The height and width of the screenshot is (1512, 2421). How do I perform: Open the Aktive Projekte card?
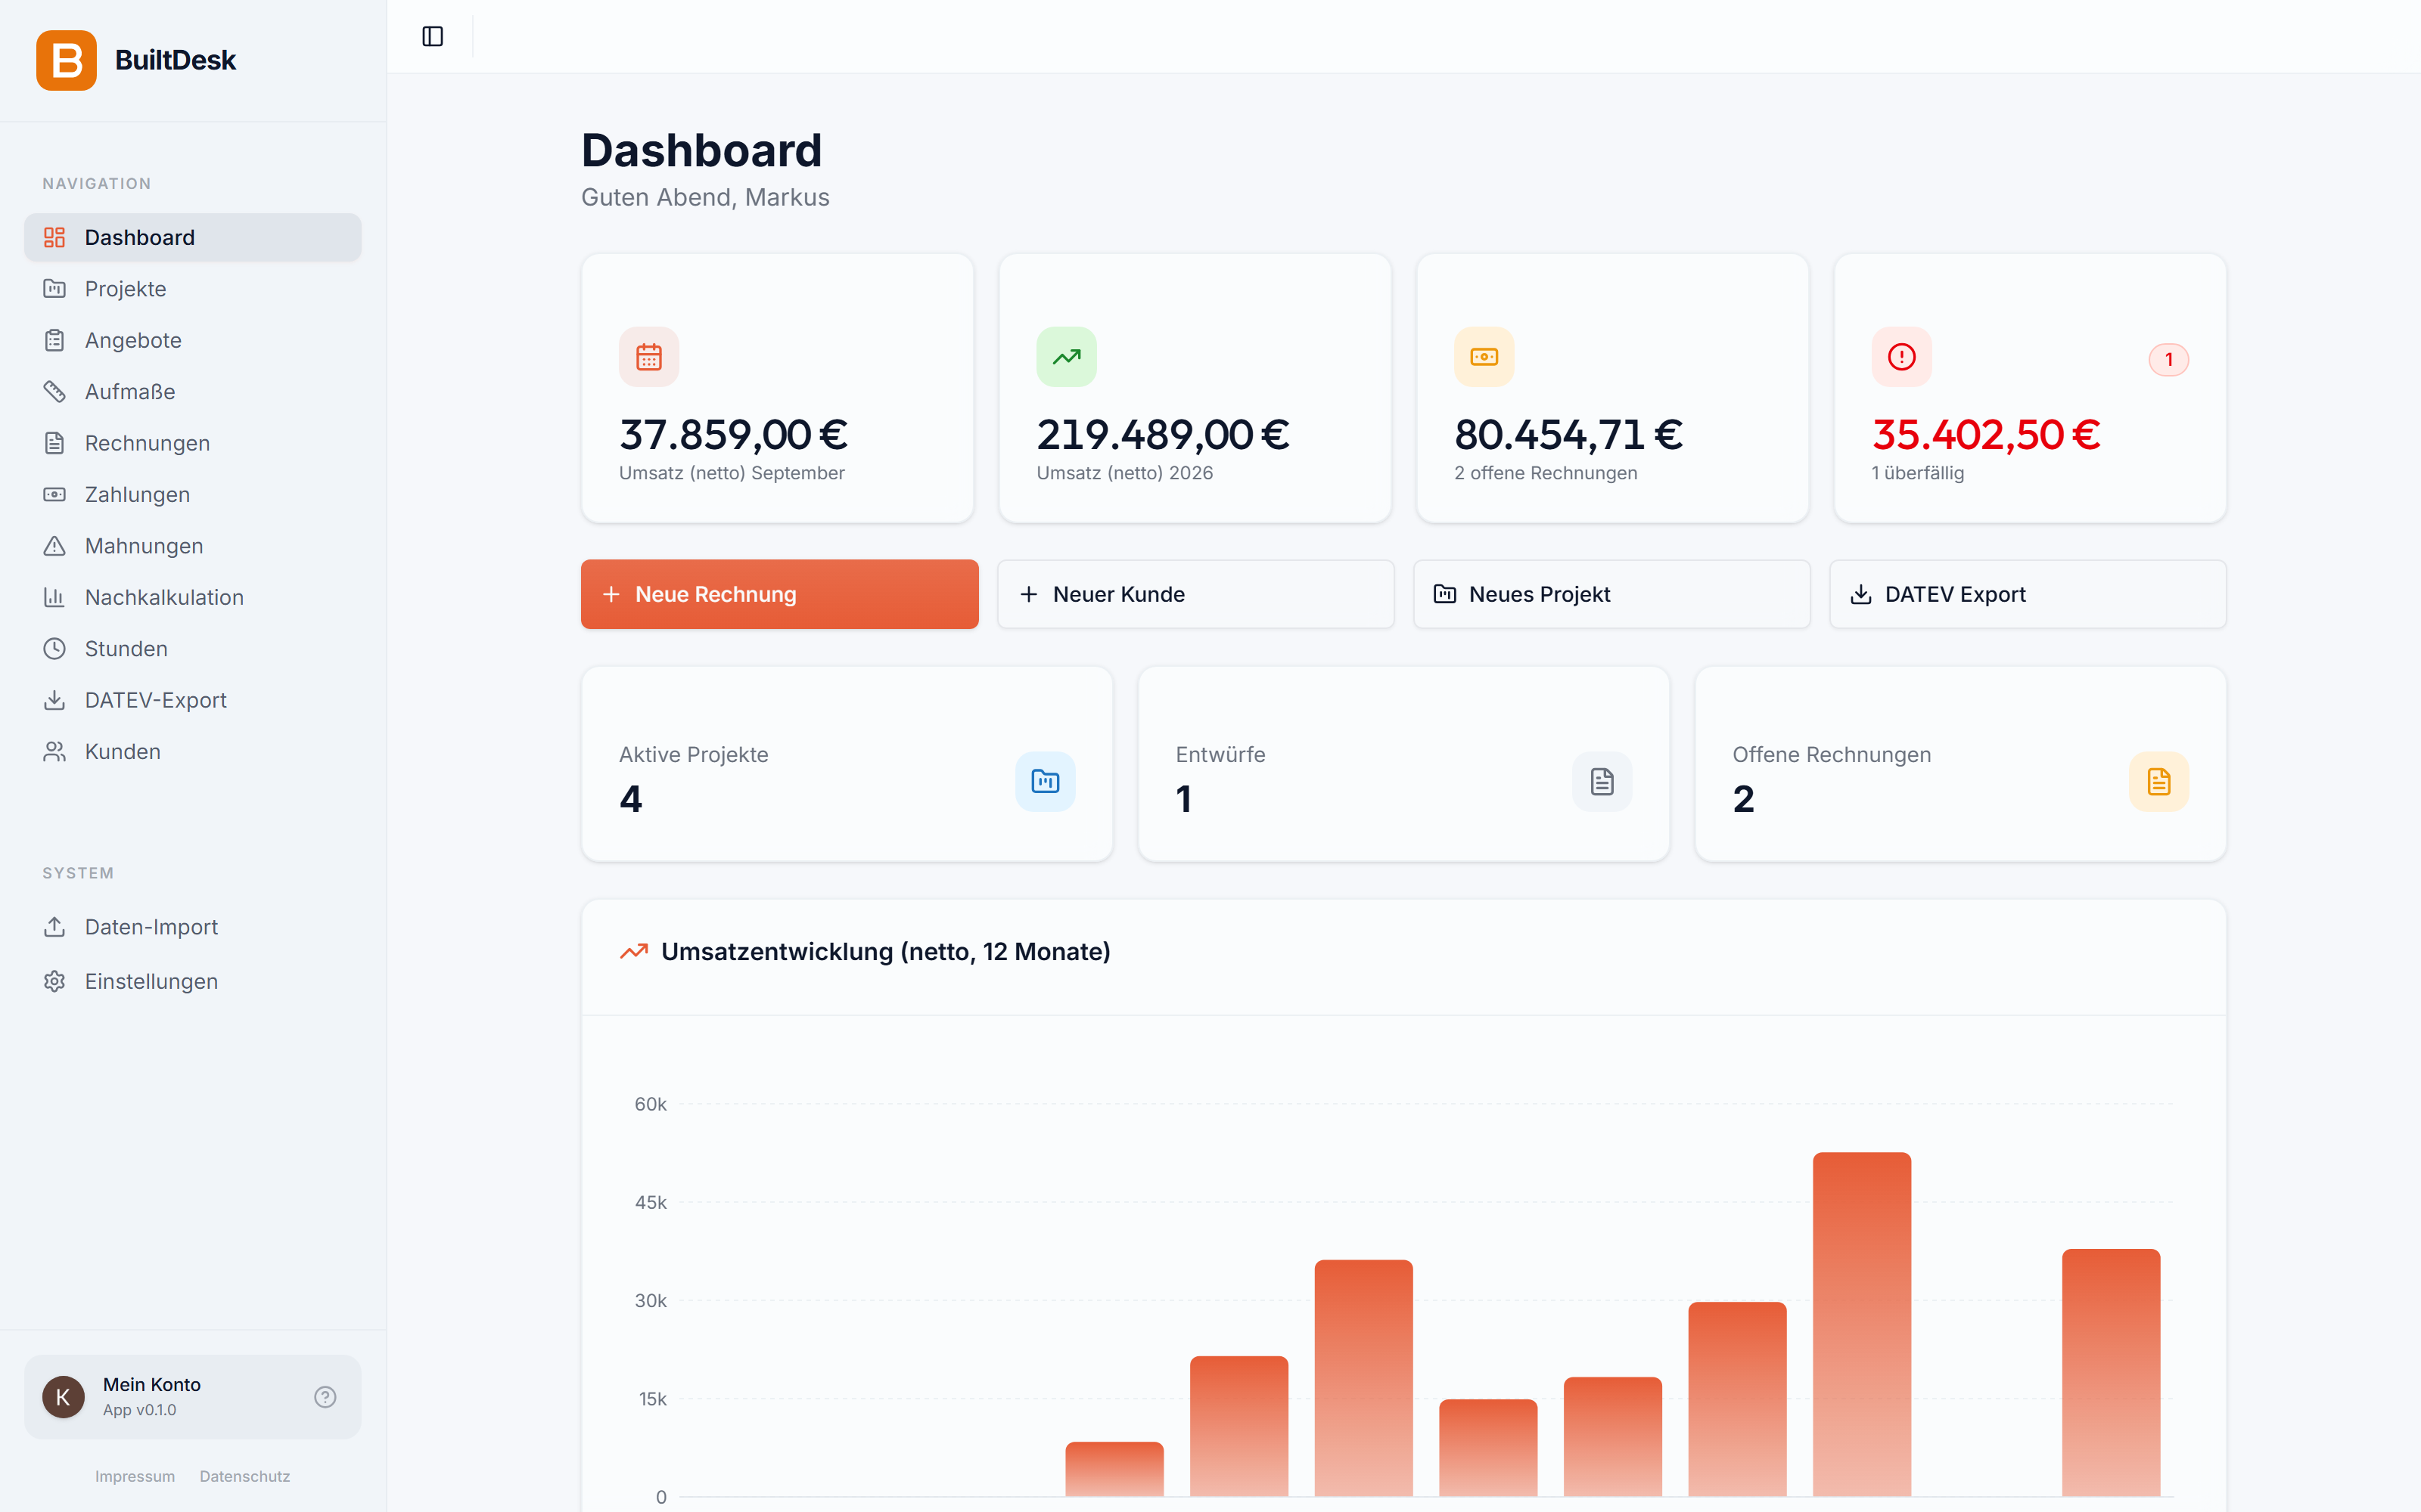click(847, 764)
